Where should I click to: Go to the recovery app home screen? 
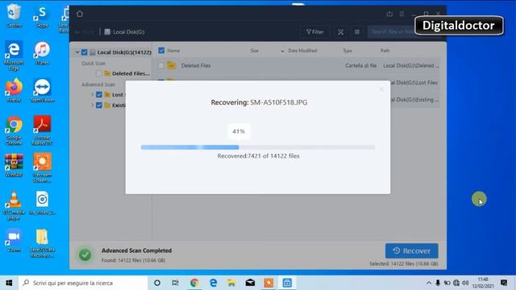(80, 14)
